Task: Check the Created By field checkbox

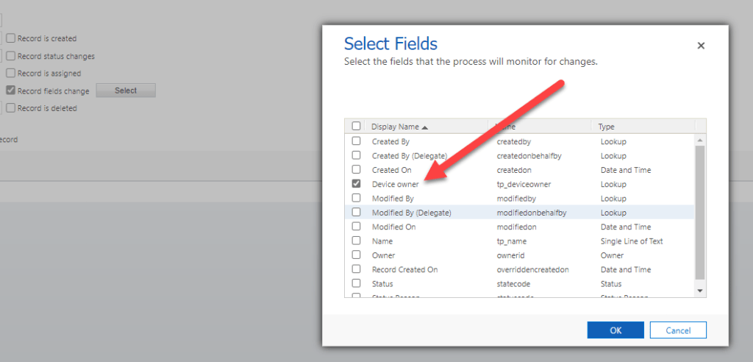Action: click(357, 141)
